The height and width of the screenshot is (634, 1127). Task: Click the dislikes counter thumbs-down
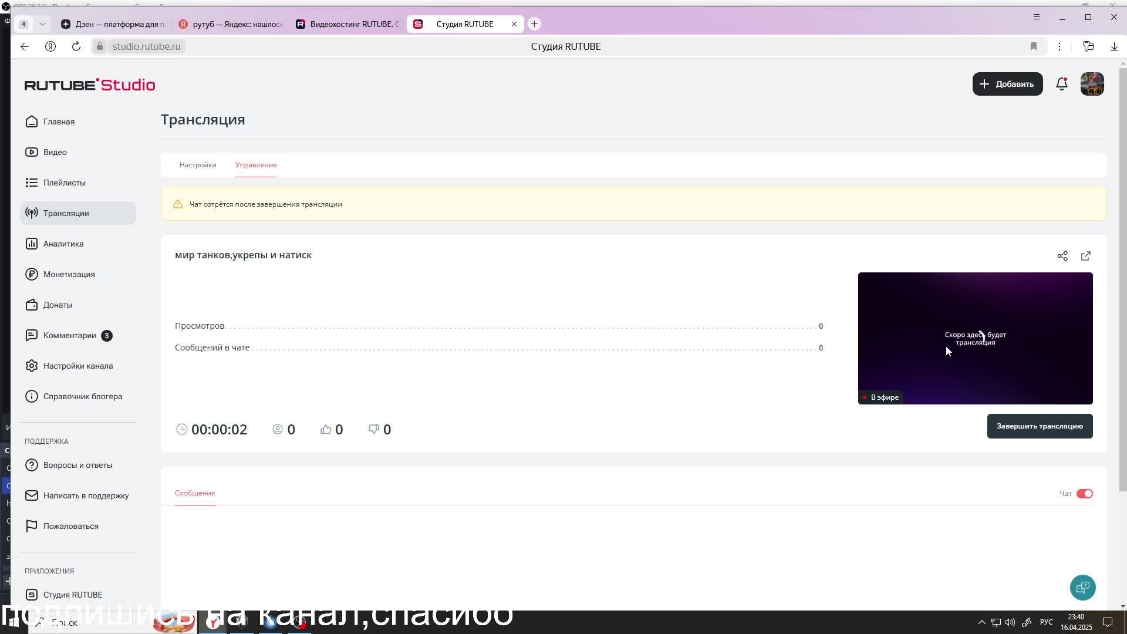379,430
